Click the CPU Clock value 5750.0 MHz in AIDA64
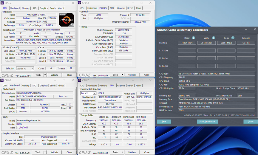 pos(217,81)
